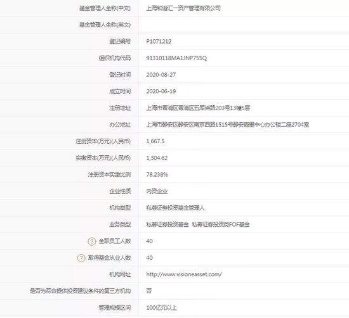Click the 基金管理人全称(中文) label

click(105, 8)
